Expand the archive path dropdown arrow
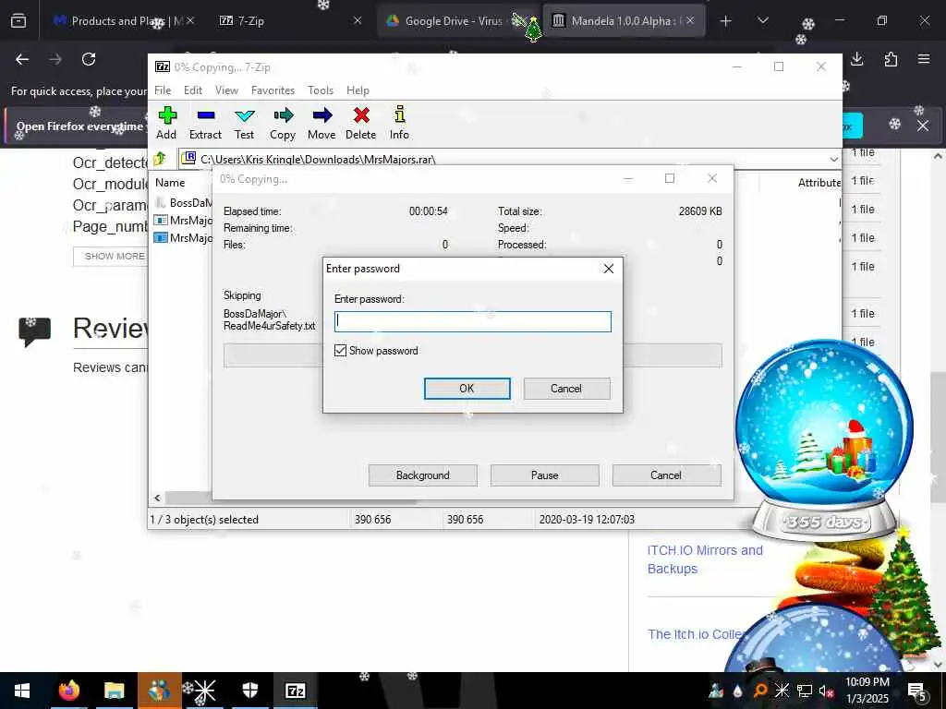The height and width of the screenshot is (709, 946). tap(834, 159)
